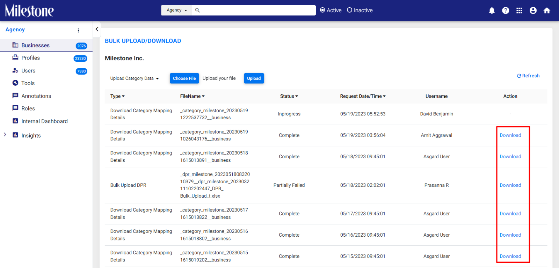Click the Users 7380 count badge

point(81,71)
